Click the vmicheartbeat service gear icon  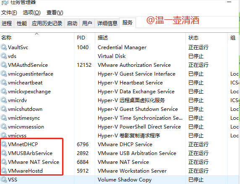pos(4,82)
